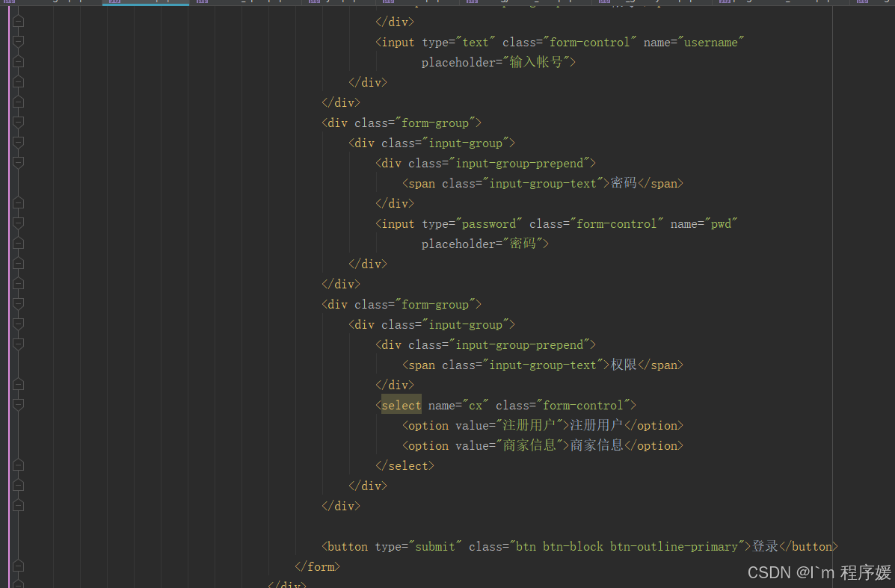The width and height of the screenshot is (895, 588).
Task: Toggle code folding beside the select element line
Action: click(x=18, y=404)
